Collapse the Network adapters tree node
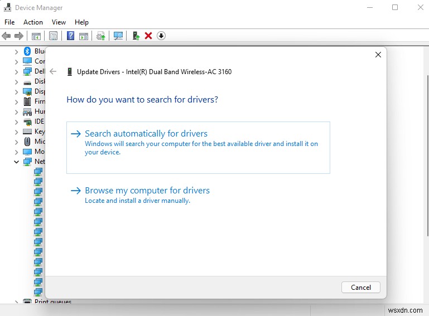This screenshot has height=316, width=429. [x=16, y=162]
